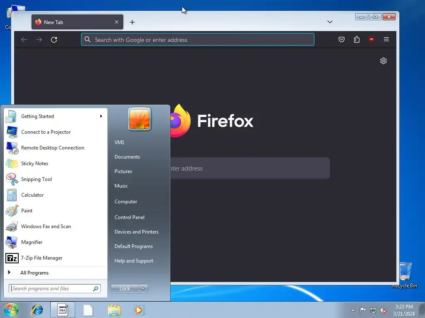Go forward in Firefox history
Image resolution: width=425 pixels, height=318 pixels.
click(x=39, y=40)
